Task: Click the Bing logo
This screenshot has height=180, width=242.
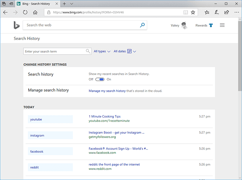Action: (x=17, y=25)
